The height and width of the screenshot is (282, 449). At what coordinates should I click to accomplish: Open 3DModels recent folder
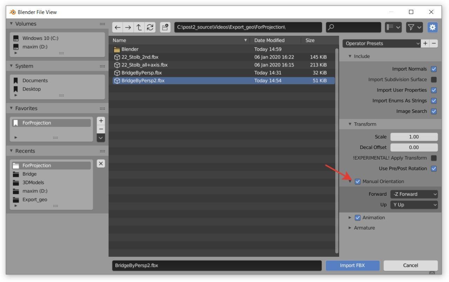[51, 182]
